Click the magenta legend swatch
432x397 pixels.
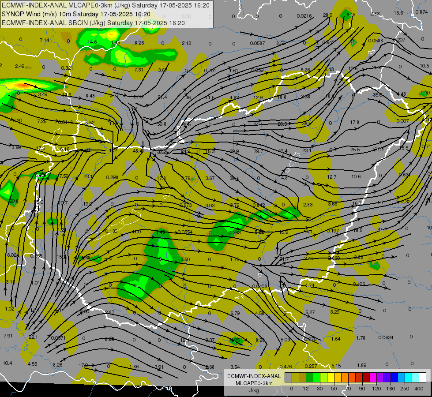pyautogui.click(x=373, y=377)
